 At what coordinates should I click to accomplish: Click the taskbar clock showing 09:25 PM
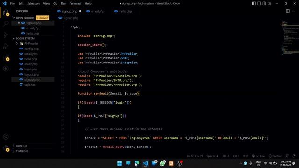click(x=285, y=163)
